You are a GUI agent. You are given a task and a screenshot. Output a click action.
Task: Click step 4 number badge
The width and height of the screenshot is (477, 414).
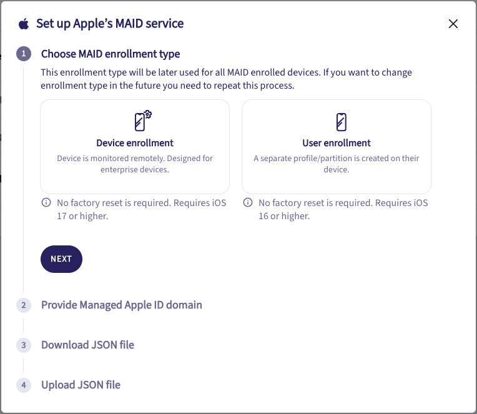click(24, 385)
